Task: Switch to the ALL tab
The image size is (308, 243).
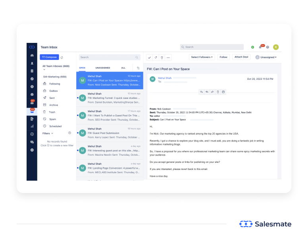Action: coord(123,68)
